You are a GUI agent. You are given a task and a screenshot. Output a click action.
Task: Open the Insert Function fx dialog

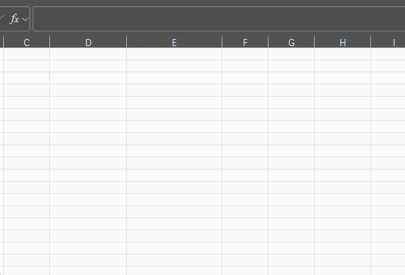(14, 19)
